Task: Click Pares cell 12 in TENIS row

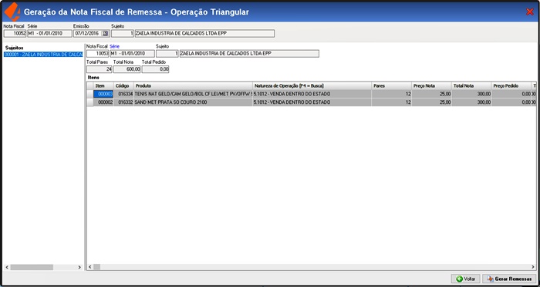Action: coord(392,94)
